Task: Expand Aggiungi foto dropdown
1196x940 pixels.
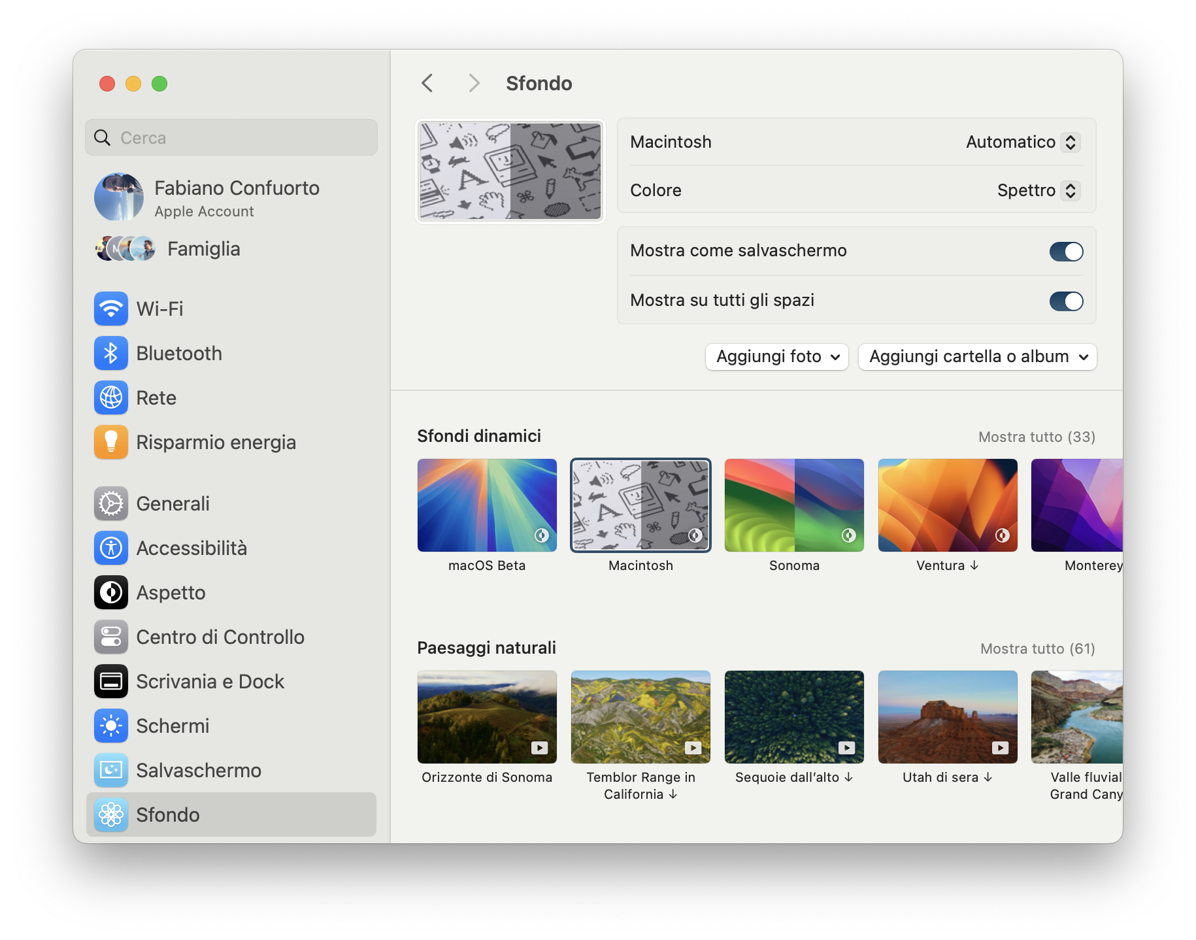Action: (x=777, y=357)
